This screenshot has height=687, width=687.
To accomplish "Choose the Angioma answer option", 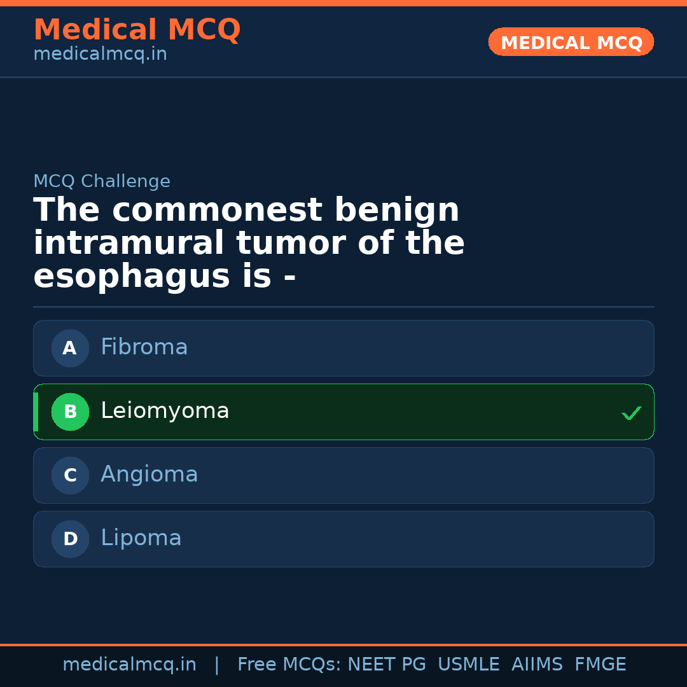I will click(343, 475).
